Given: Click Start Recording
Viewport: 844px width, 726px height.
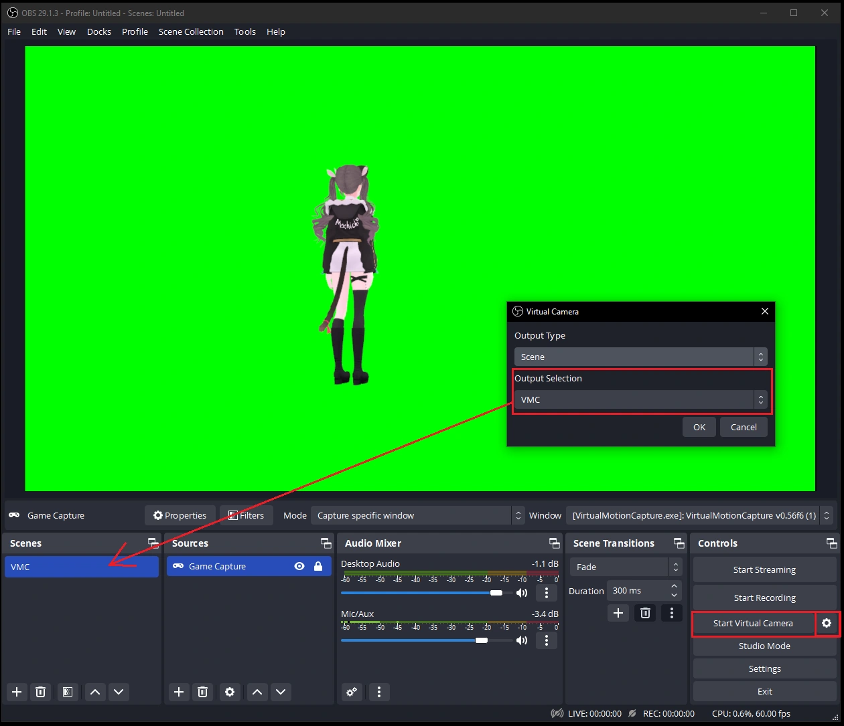Looking at the screenshot, I should tap(764, 598).
